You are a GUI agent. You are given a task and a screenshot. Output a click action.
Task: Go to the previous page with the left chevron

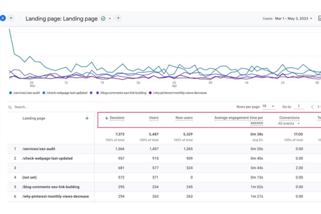tap(312, 106)
